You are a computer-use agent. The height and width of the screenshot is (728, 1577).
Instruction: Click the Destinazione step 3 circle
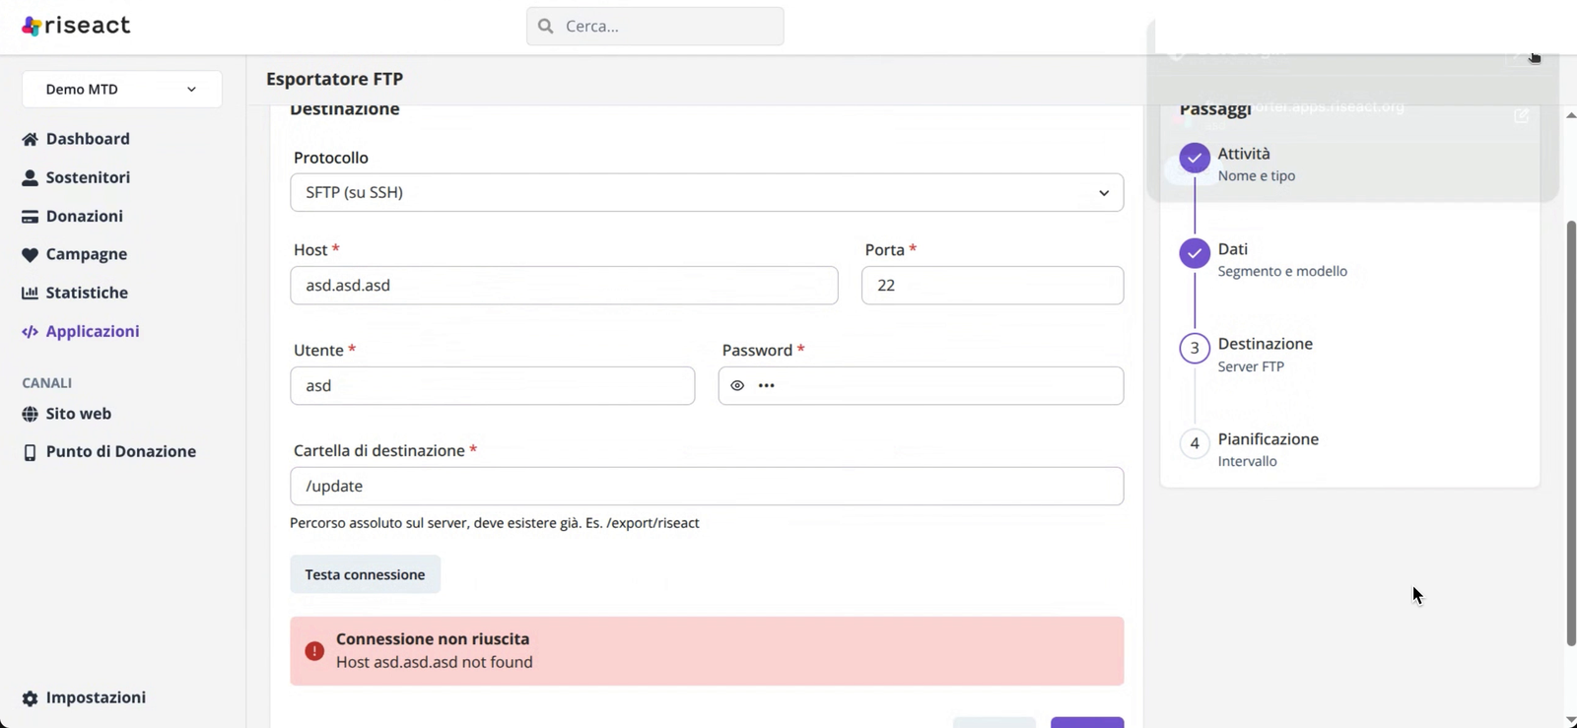tap(1195, 348)
